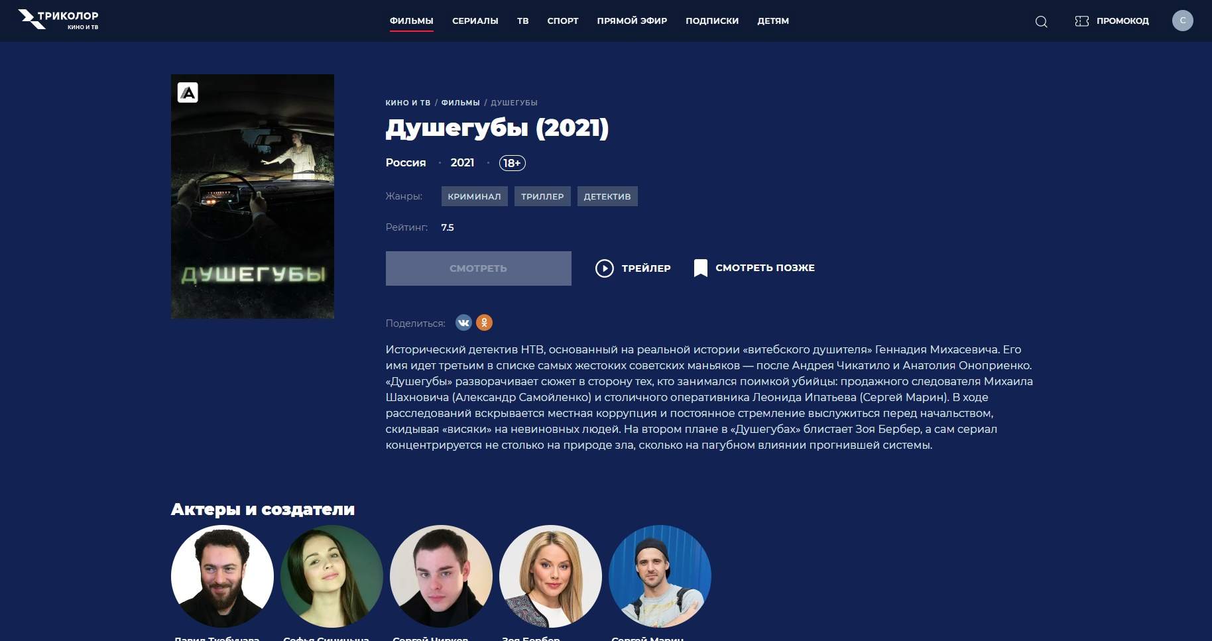Select the Криминал genre tag
Screen dimensions: 1212x641
pyautogui.click(x=475, y=196)
